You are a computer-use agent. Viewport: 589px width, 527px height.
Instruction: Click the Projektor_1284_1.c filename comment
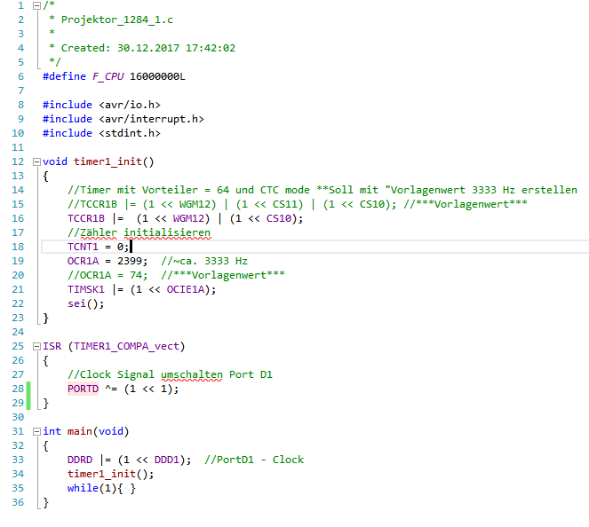[x=117, y=20]
